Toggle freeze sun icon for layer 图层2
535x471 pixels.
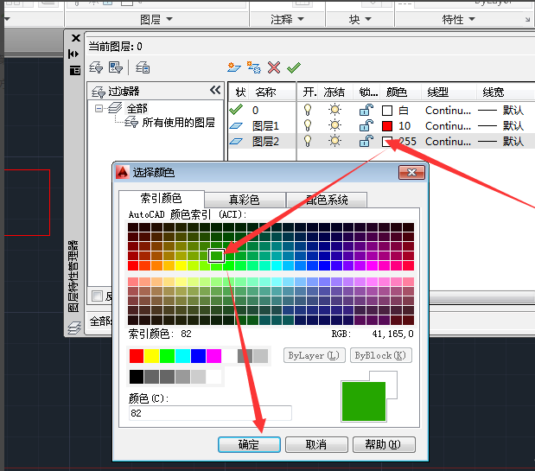pos(334,141)
